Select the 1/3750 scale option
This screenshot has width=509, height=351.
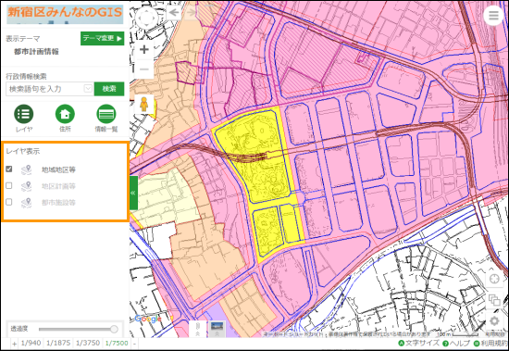[88, 343]
